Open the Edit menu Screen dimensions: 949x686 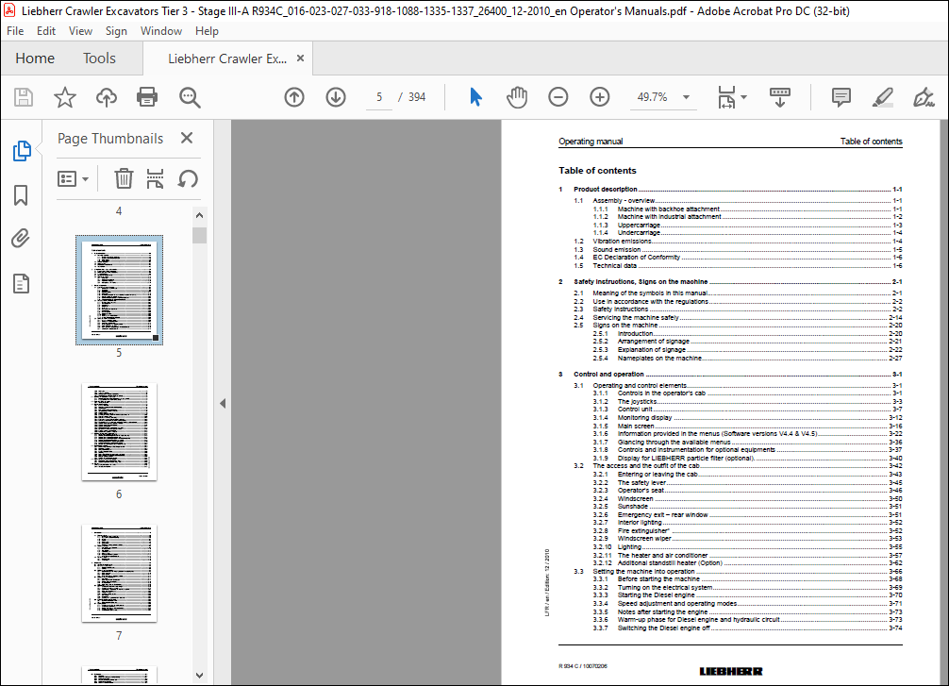point(46,31)
